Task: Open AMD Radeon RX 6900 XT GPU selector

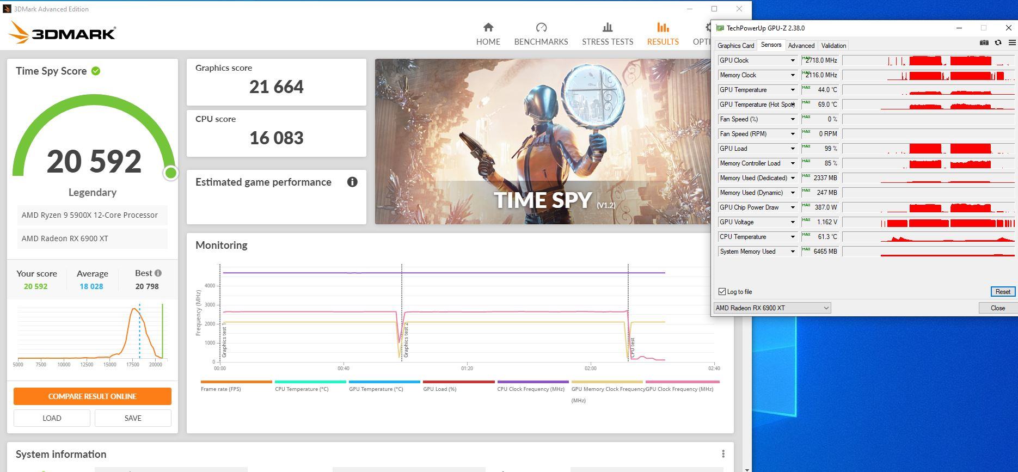Action: (772, 308)
